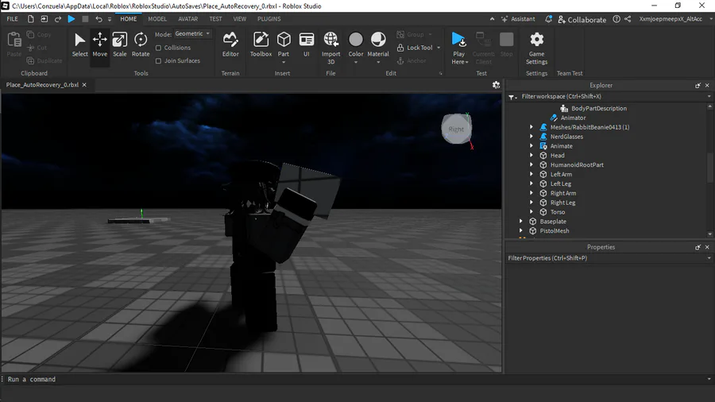Click the Undo arrow in quick access bar

(x=99, y=19)
